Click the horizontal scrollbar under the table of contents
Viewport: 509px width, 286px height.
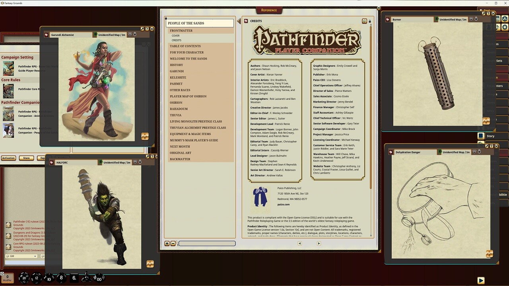click(x=207, y=243)
